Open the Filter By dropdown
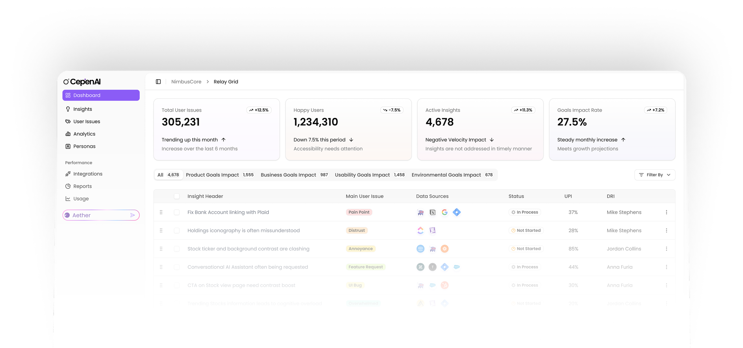 click(x=654, y=175)
